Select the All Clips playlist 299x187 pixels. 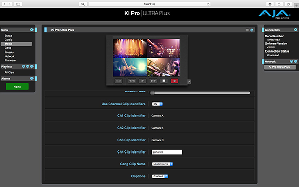coord(9,72)
